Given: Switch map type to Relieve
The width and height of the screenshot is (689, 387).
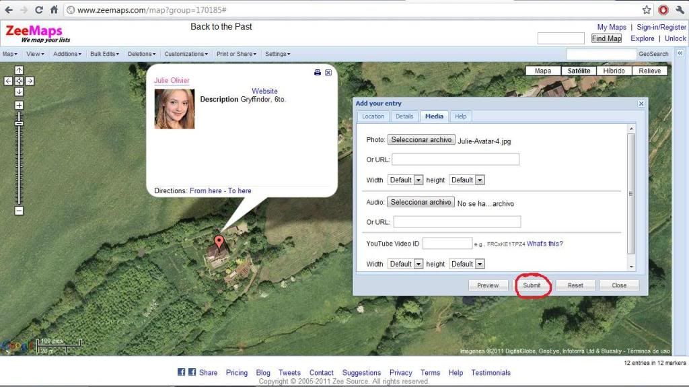Looking at the screenshot, I should (x=649, y=71).
